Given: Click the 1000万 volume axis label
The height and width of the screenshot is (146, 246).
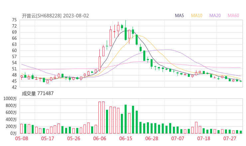Looking at the screenshot, I should (10, 99).
